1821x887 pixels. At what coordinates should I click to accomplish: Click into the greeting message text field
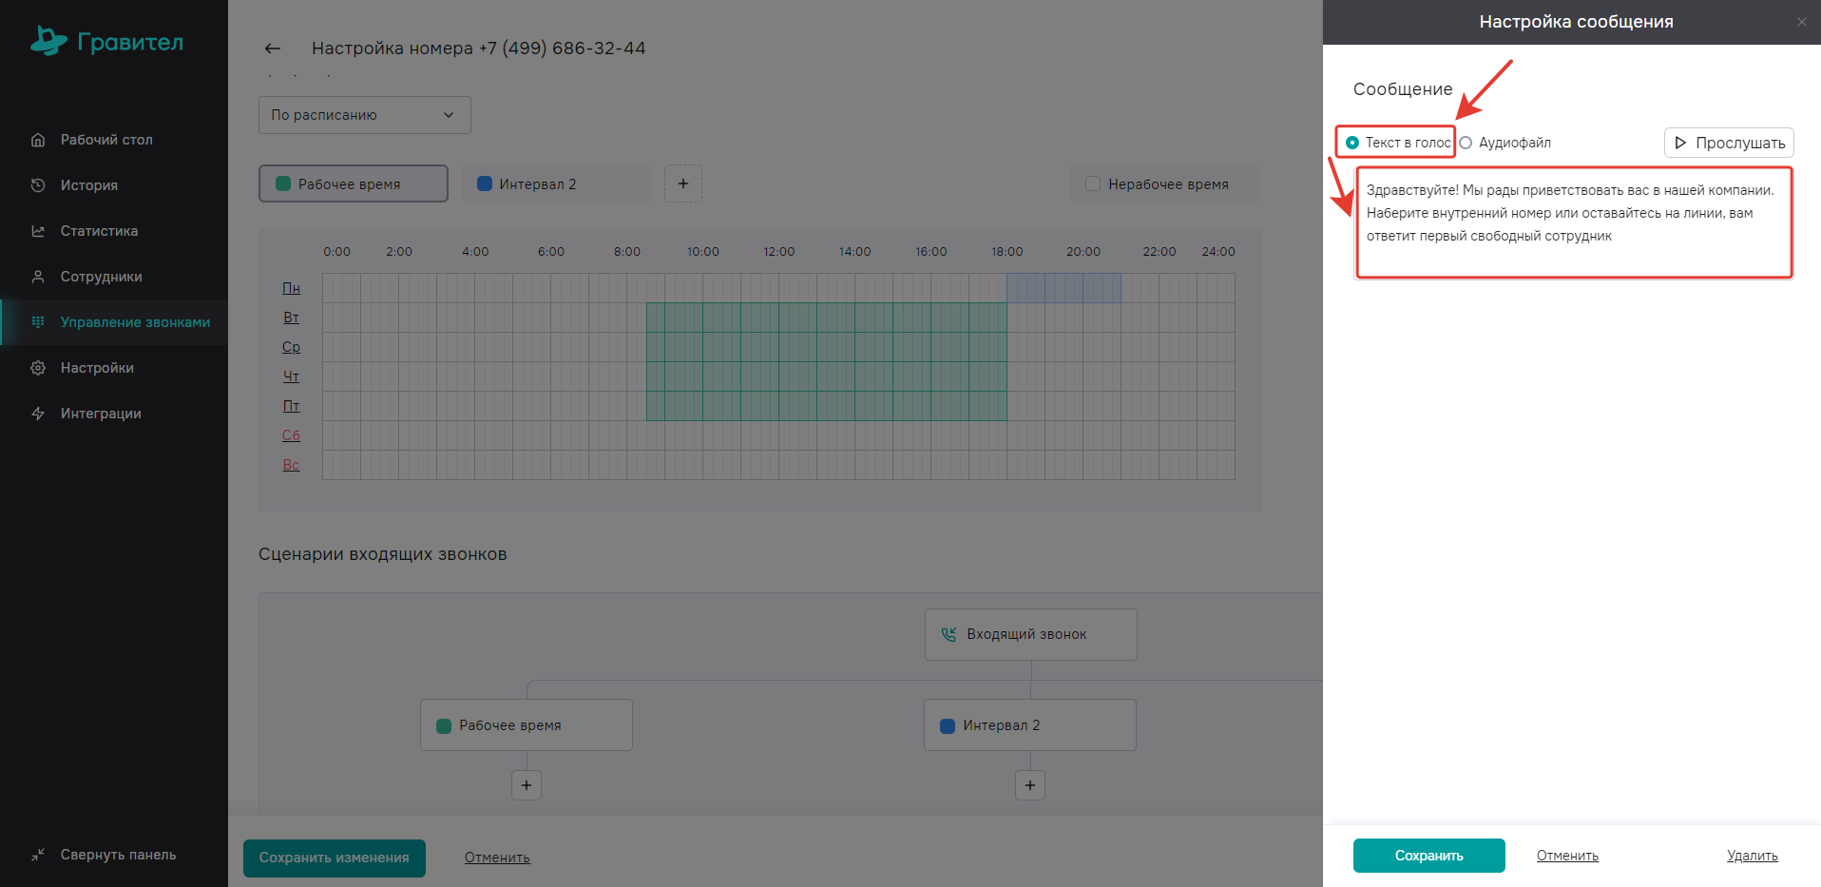pos(1573,223)
